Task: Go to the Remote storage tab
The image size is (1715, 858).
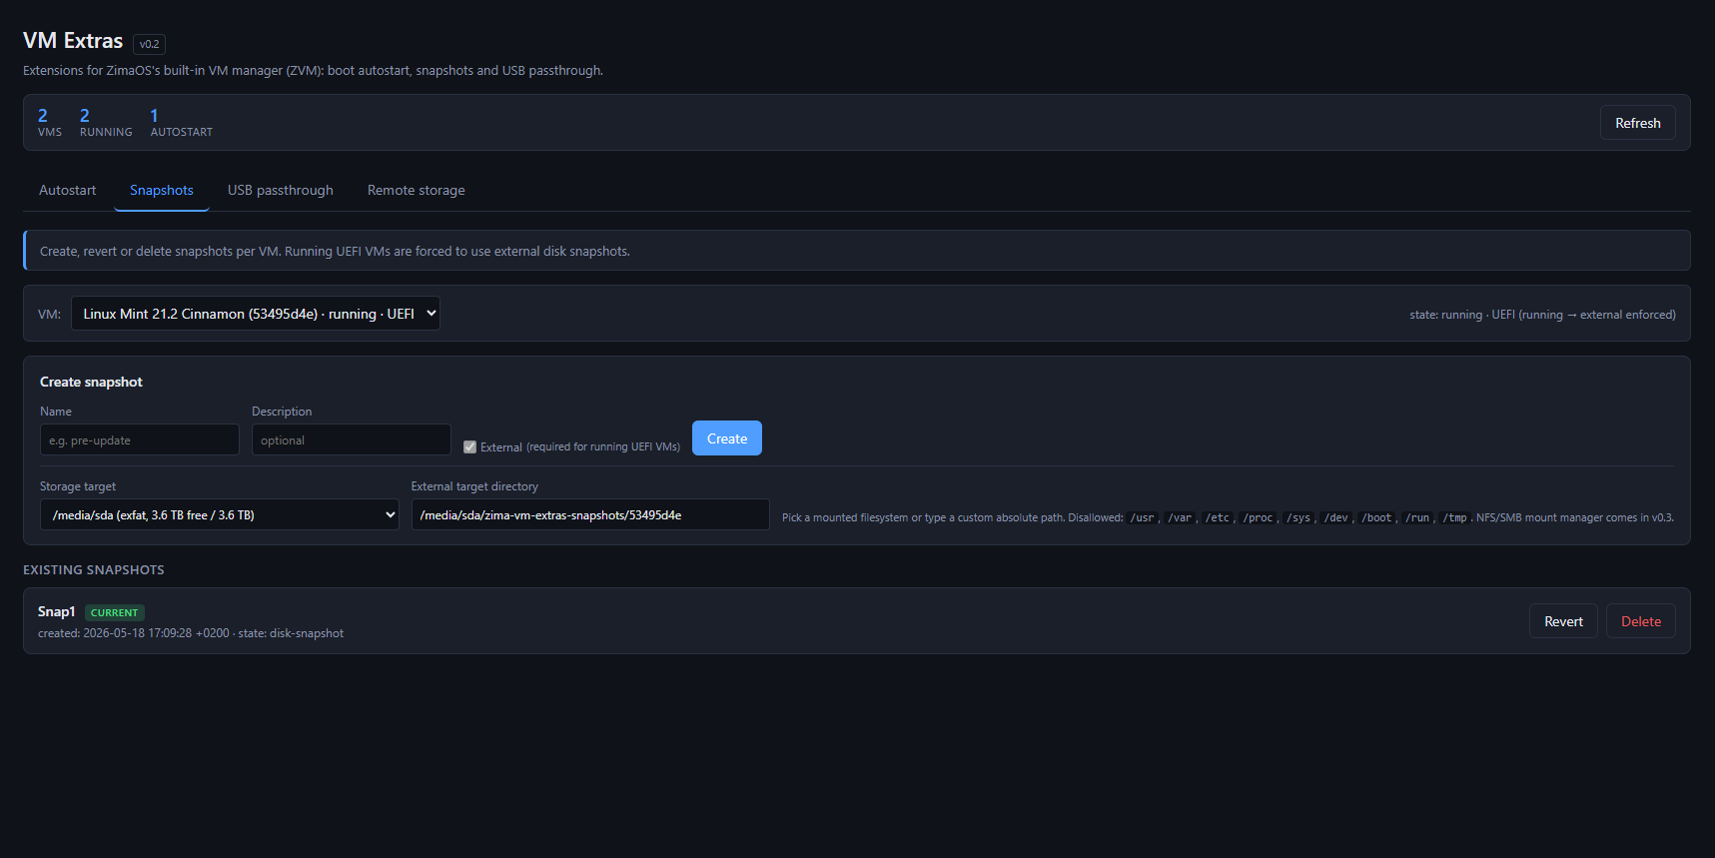Action: pyautogui.click(x=417, y=190)
